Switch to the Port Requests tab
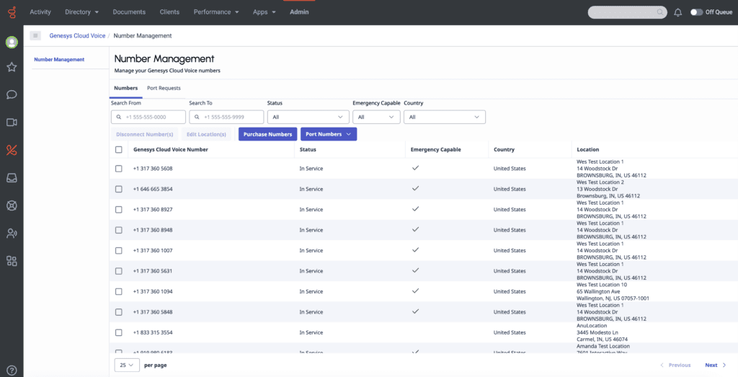 click(x=164, y=88)
